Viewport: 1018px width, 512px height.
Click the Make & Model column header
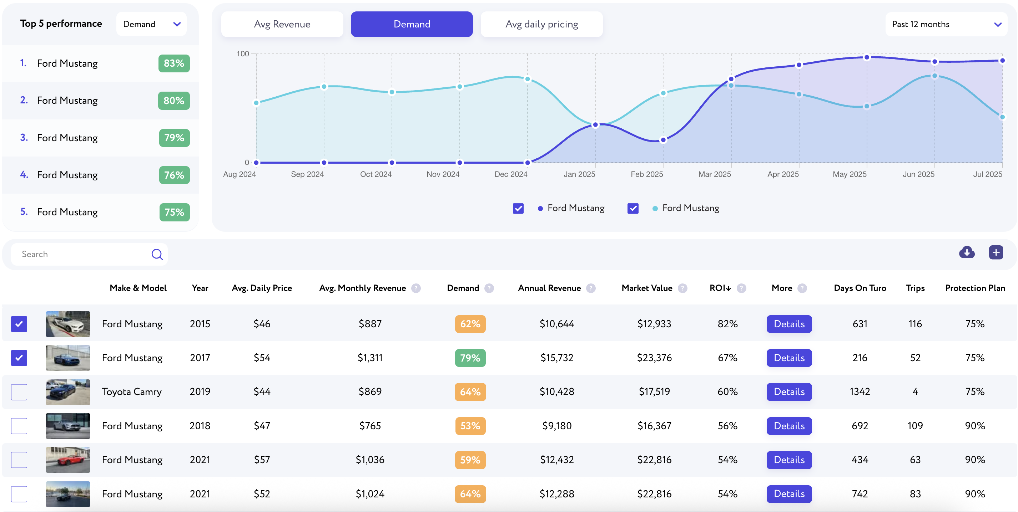(x=138, y=288)
